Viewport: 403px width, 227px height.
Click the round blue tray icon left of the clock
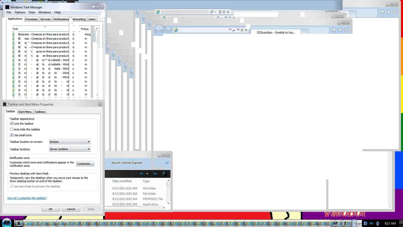(x=378, y=223)
